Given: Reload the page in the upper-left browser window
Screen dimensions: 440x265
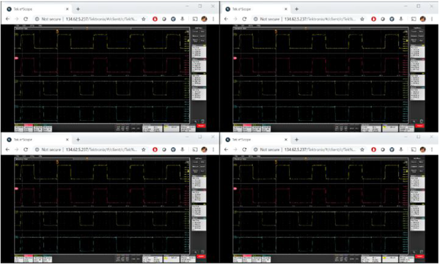Looking at the screenshot, I should (x=26, y=19).
